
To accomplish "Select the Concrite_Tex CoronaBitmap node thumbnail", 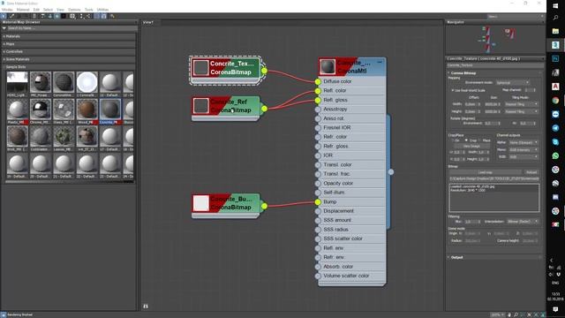I will [201, 68].
